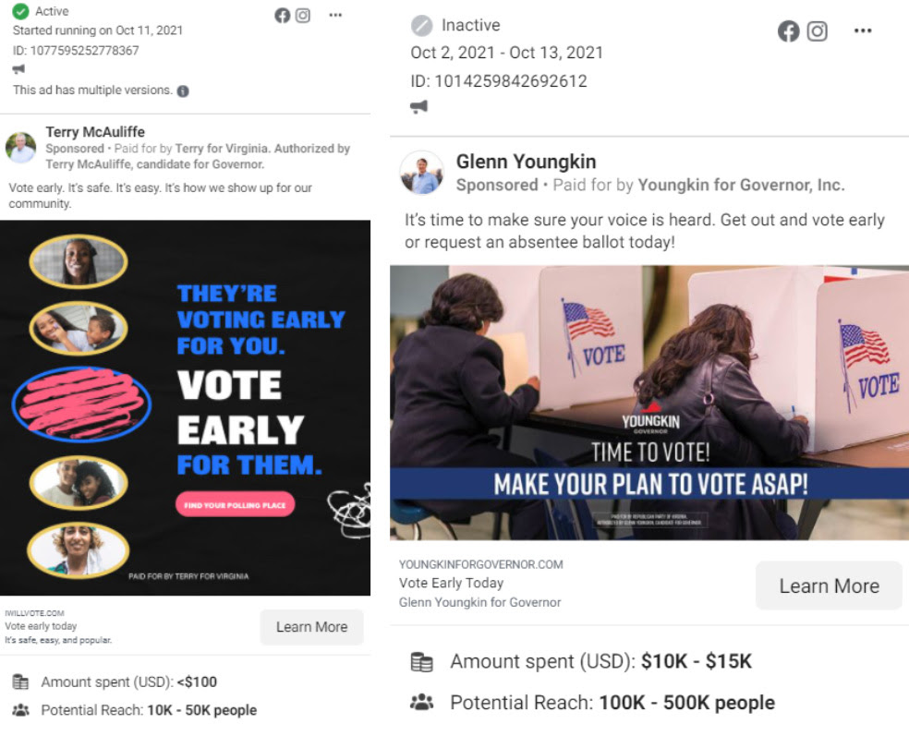
Task: Click the Facebook icon on Youngkin ad
Action: pos(788,31)
